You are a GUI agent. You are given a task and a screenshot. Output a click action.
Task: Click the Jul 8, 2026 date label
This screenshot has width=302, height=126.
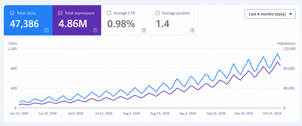pyautogui.click(x=76, y=113)
